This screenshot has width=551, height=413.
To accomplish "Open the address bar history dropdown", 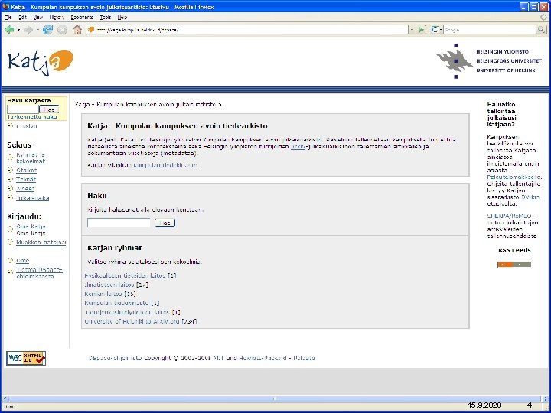I will coord(412,30).
